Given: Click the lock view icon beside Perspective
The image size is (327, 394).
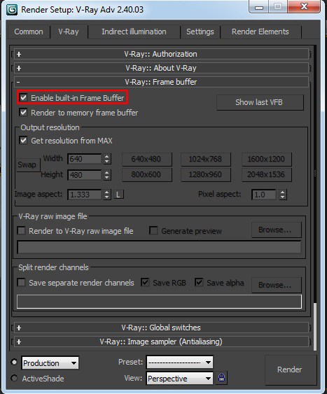Looking at the screenshot, I should coord(221,378).
